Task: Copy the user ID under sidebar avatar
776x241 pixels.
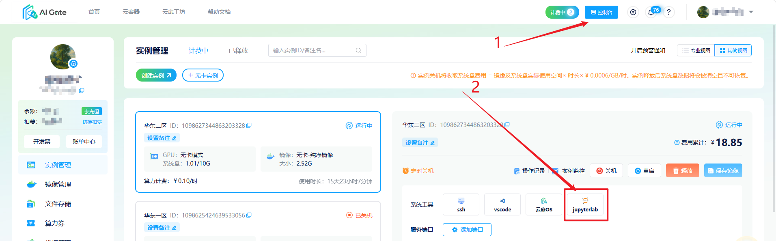Action: pos(82,90)
